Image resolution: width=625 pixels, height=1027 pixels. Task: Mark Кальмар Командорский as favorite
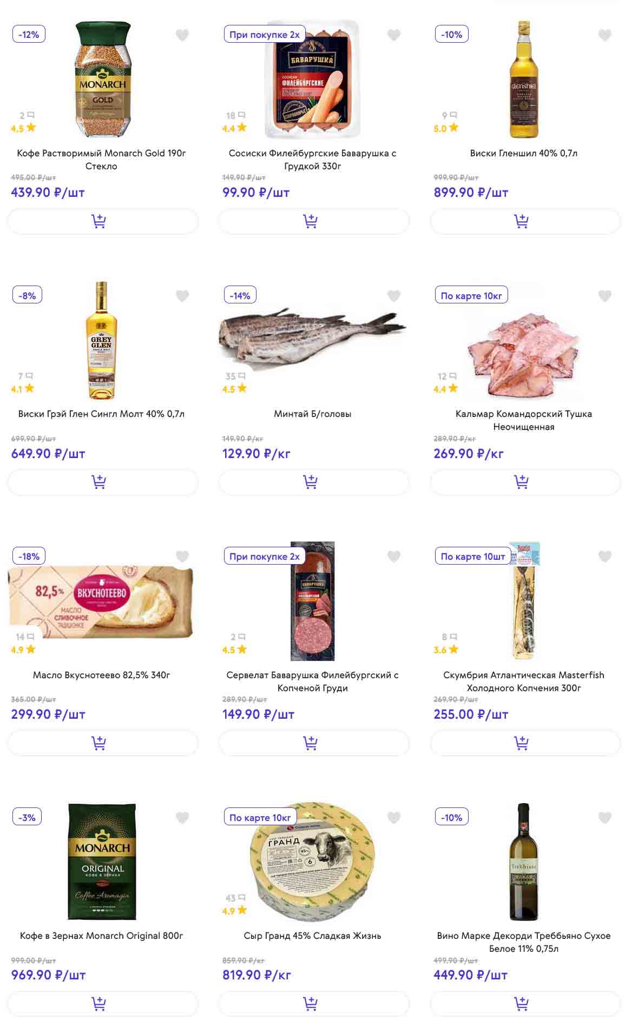coord(605,296)
